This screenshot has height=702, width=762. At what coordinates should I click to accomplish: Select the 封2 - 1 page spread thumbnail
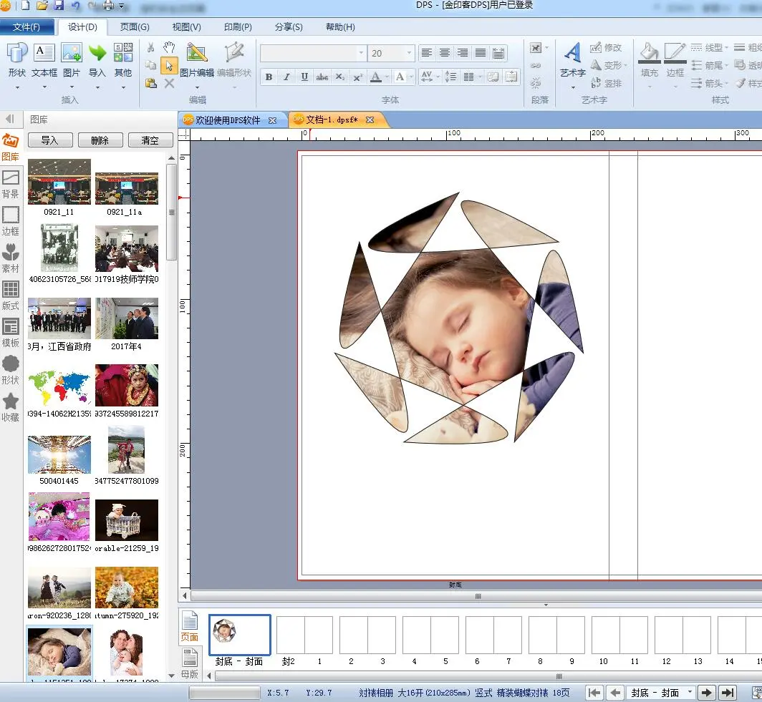pos(304,635)
